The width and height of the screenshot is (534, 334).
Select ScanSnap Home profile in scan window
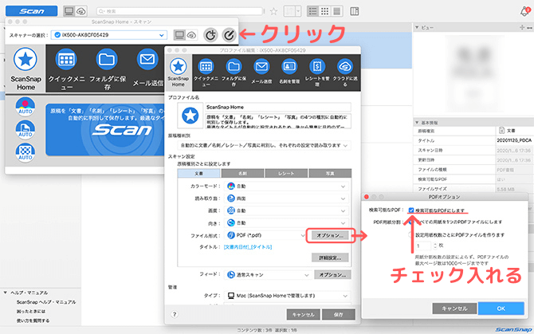(26, 69)
